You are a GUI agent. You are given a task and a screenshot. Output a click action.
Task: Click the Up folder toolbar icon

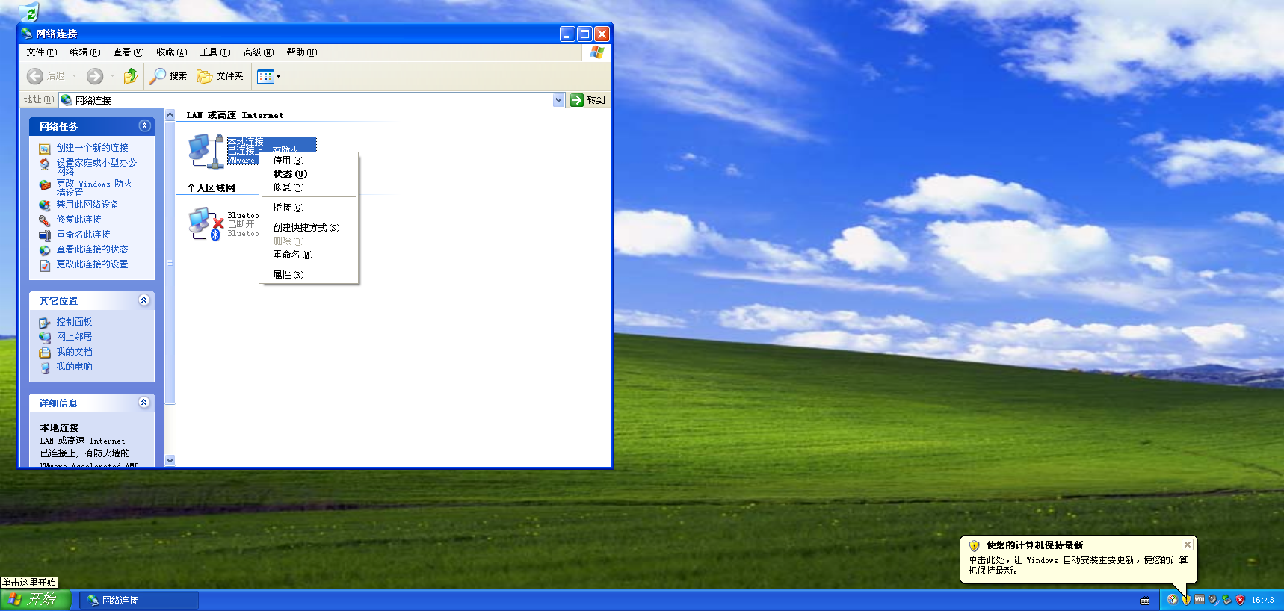(x=131, y=76)
